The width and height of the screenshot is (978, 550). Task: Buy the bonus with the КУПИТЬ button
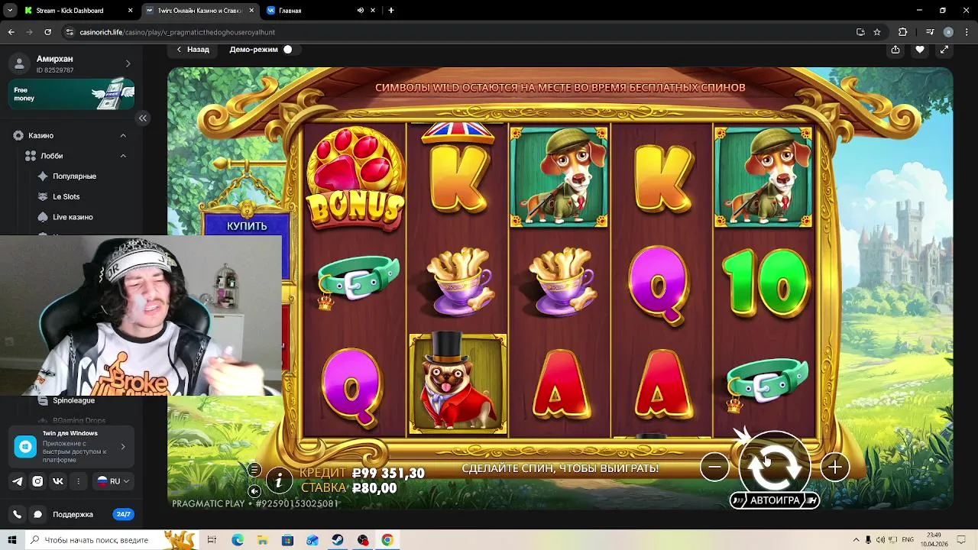coord(247,226)
